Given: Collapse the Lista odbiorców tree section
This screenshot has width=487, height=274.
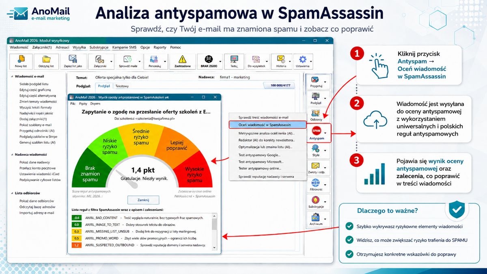Looking at the screenshot, I should (x=12, y=193).
